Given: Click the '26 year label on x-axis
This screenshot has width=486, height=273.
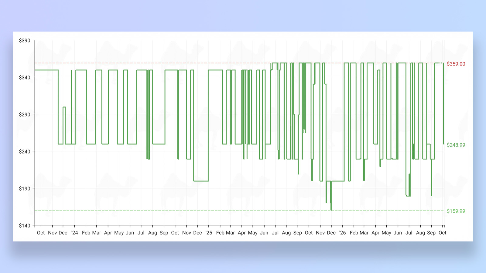Looking at the screenshot, I should point(342,233).
